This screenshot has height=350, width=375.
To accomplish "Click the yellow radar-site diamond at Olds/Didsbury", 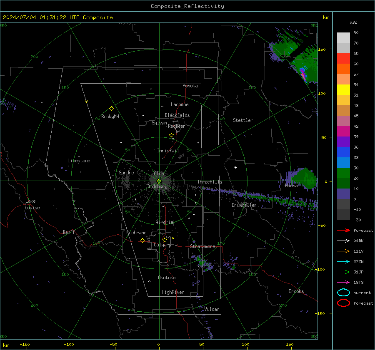I will tap(159, 181).
